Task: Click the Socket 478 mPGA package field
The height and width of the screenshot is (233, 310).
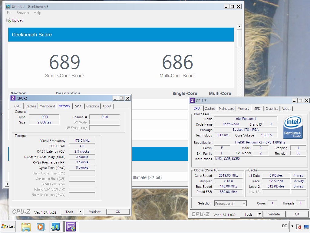Action: coord(246,130)
